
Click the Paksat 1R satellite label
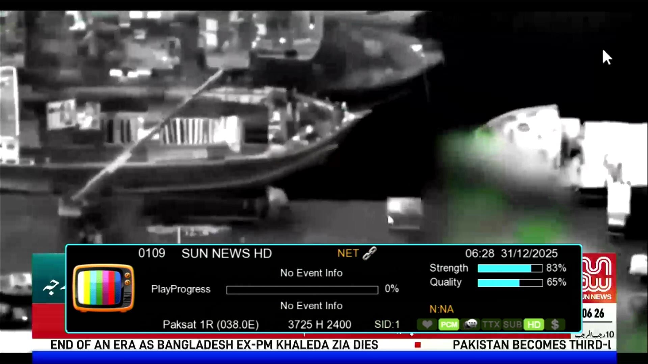click(211, 325)
